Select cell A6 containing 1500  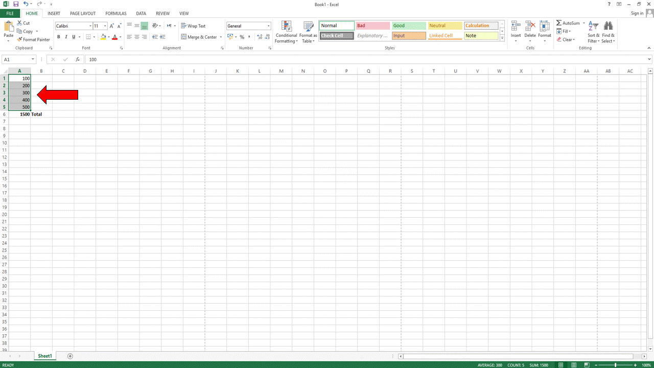pos(19,114)
